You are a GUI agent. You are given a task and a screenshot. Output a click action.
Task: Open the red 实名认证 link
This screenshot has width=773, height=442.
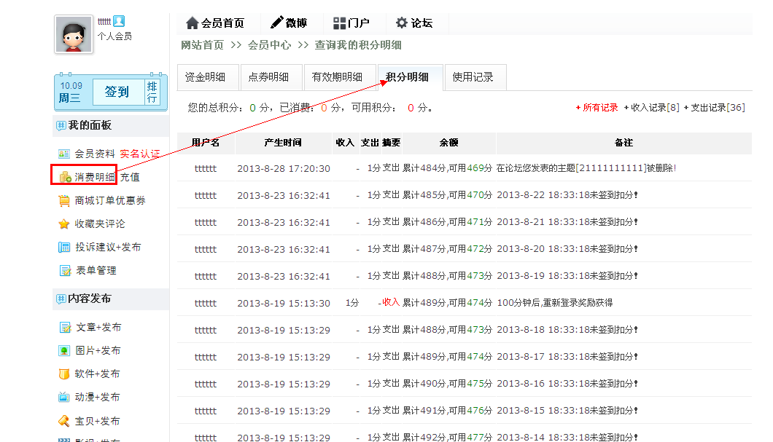tap(139, 154)
